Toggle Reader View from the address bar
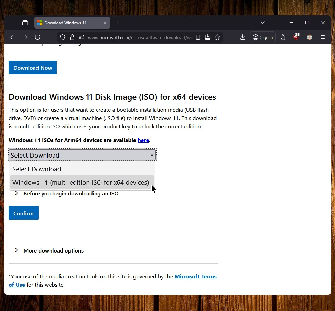The image size is (335, 311). click(198, 37)
